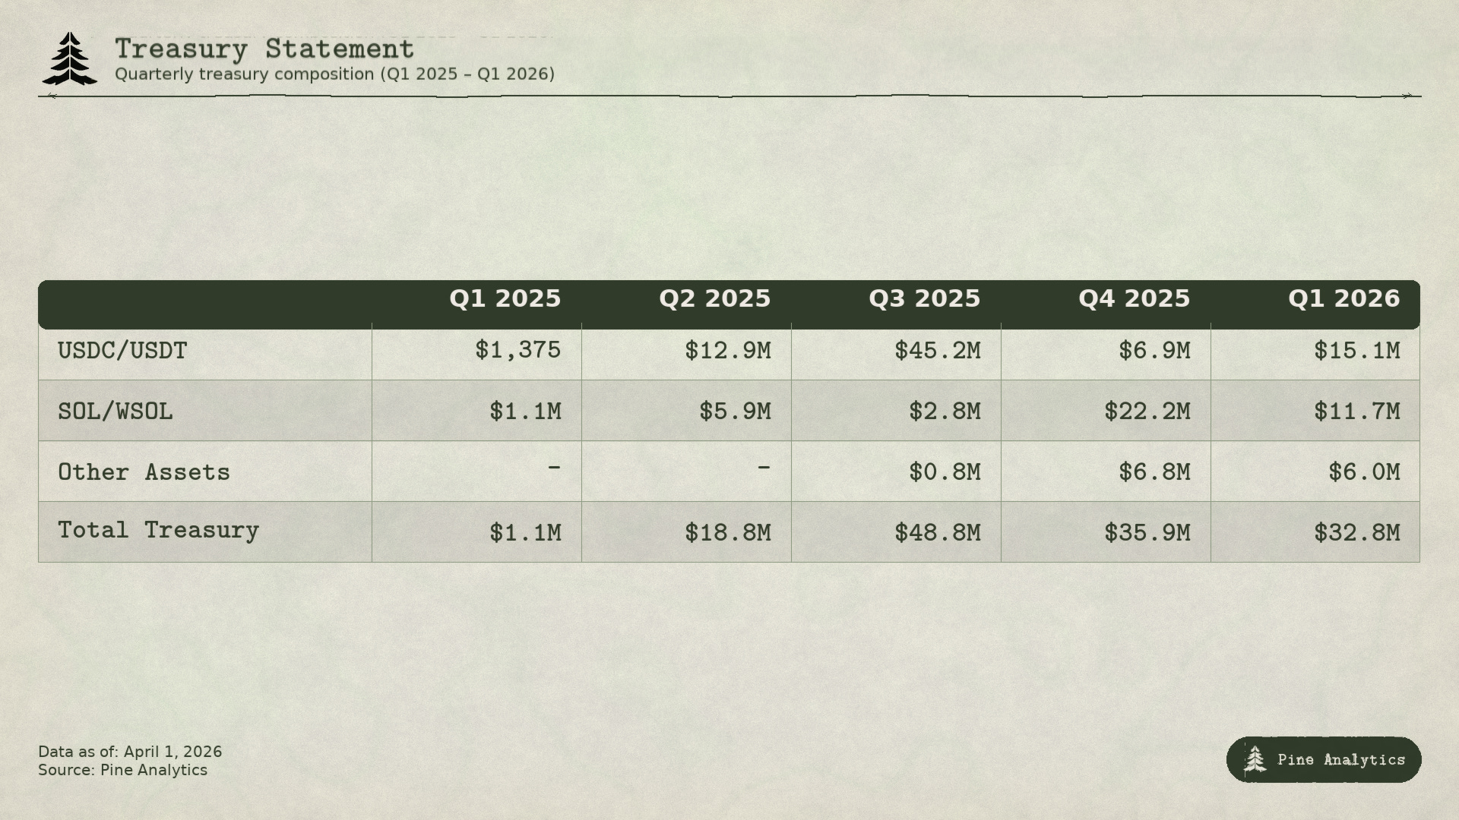Select the SOL/WSOL row label
The image size is (1459, 820).
point(116,412)
